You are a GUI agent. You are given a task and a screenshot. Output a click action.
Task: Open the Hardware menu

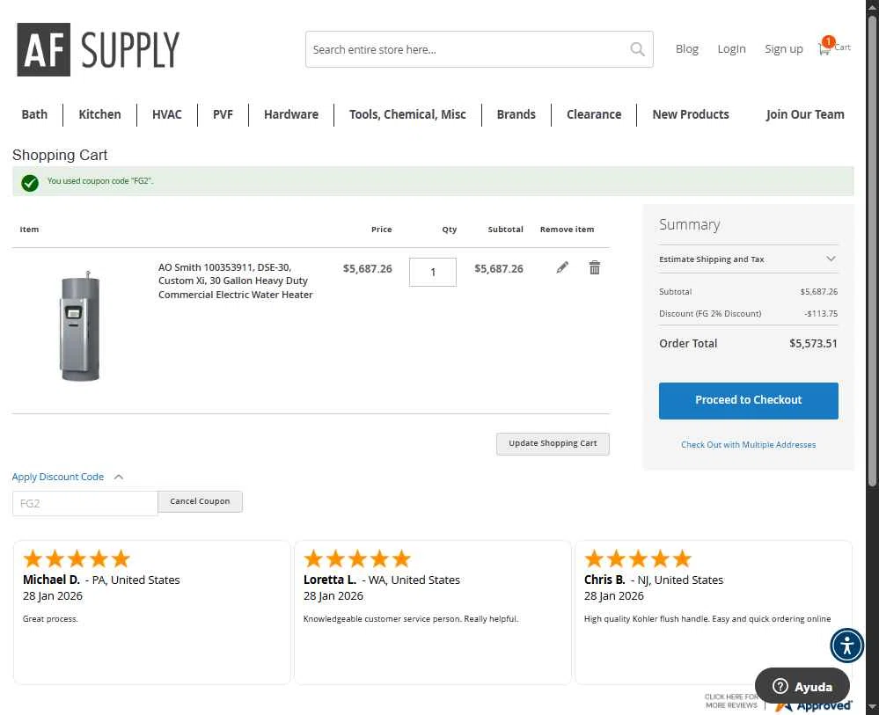point(291,114)
